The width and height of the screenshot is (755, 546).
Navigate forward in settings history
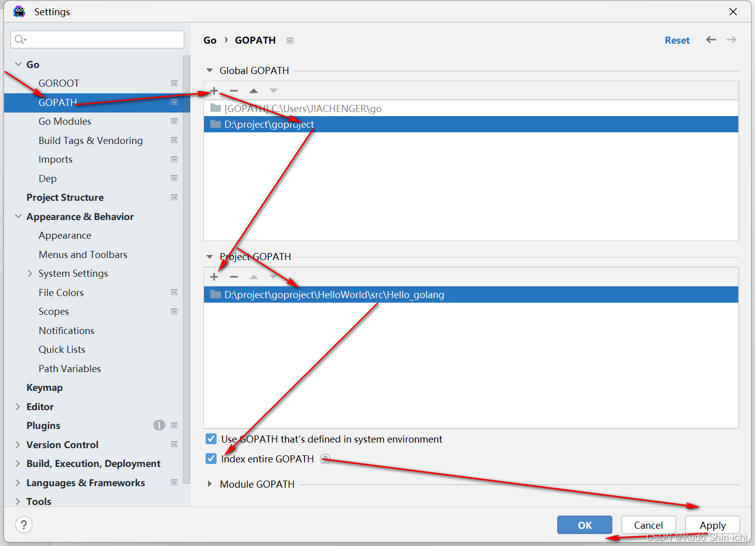[731, 40]
